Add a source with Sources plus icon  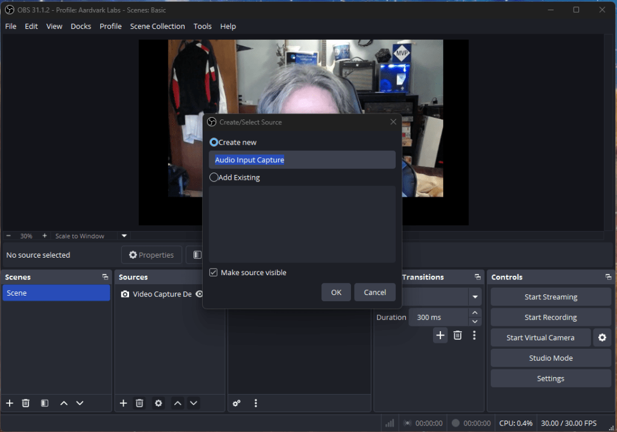pos(123,403)
